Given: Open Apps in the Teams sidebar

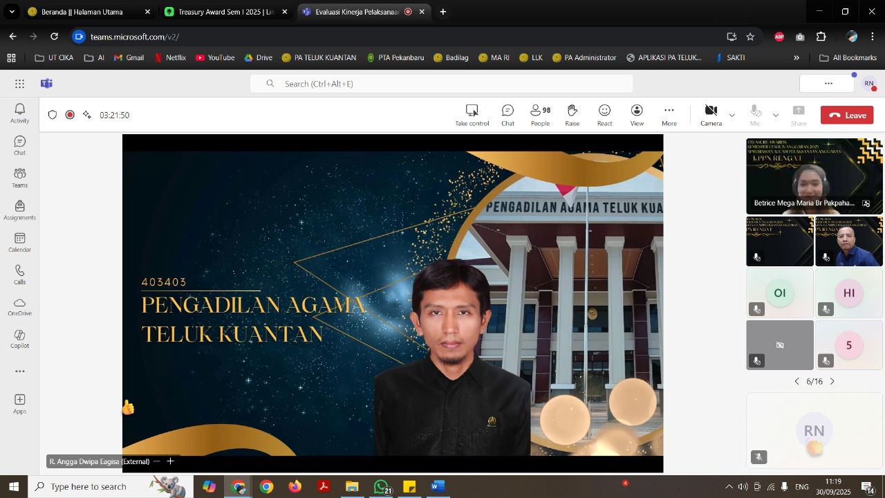Looking at the screenshot, I should 19,404.
